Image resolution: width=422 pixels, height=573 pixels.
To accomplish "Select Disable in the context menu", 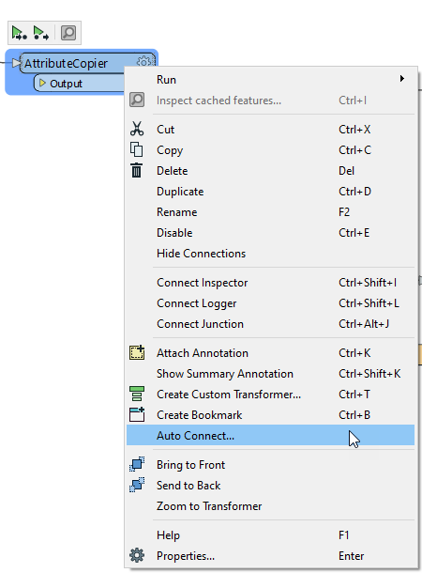I will click(x=270, y=233).
